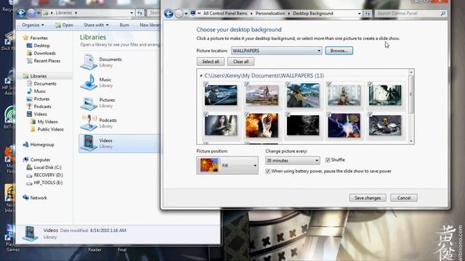The image size is (465, 261).
Task: Click the refresh icon in Control Panel address bar
Action: [367, 14]
